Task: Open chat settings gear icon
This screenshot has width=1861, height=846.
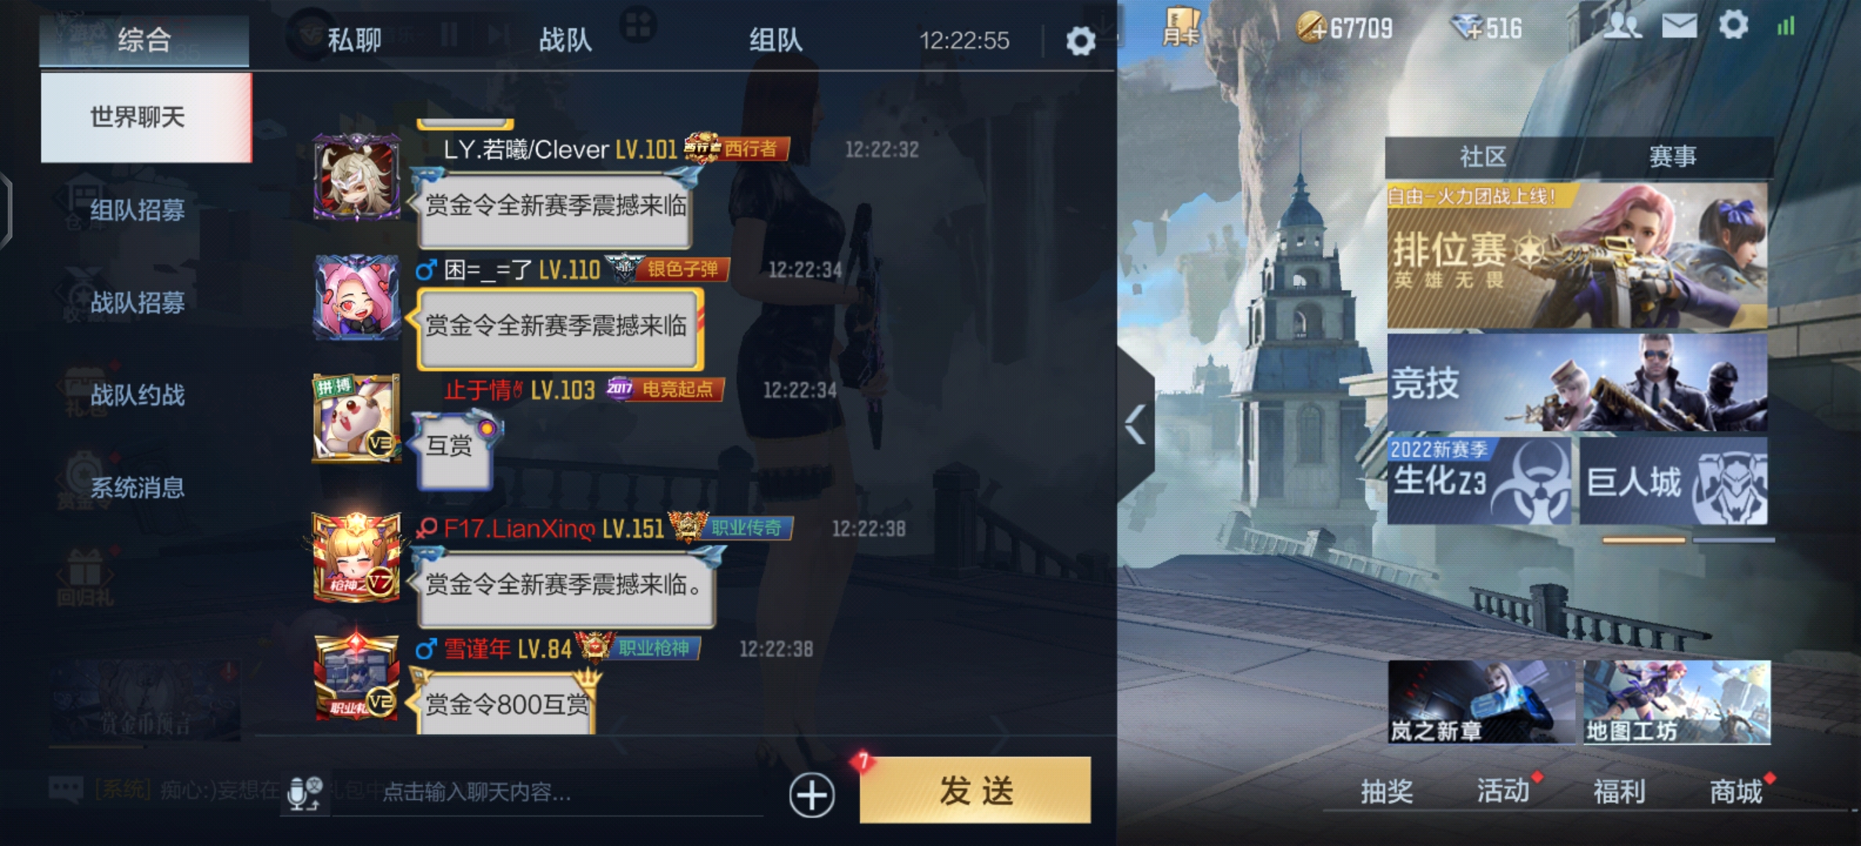Action: (x=1081, y=41)
